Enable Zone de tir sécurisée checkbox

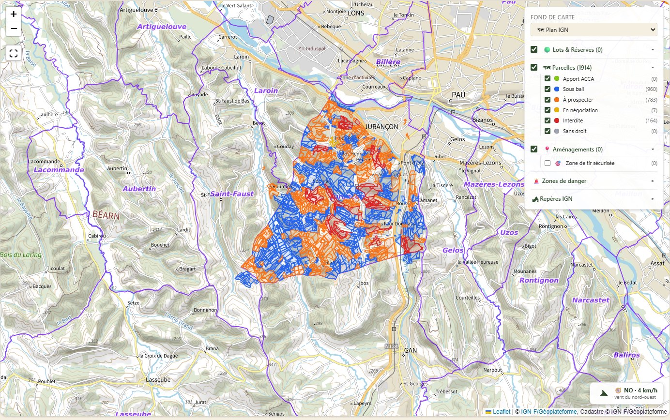point(548,163)
